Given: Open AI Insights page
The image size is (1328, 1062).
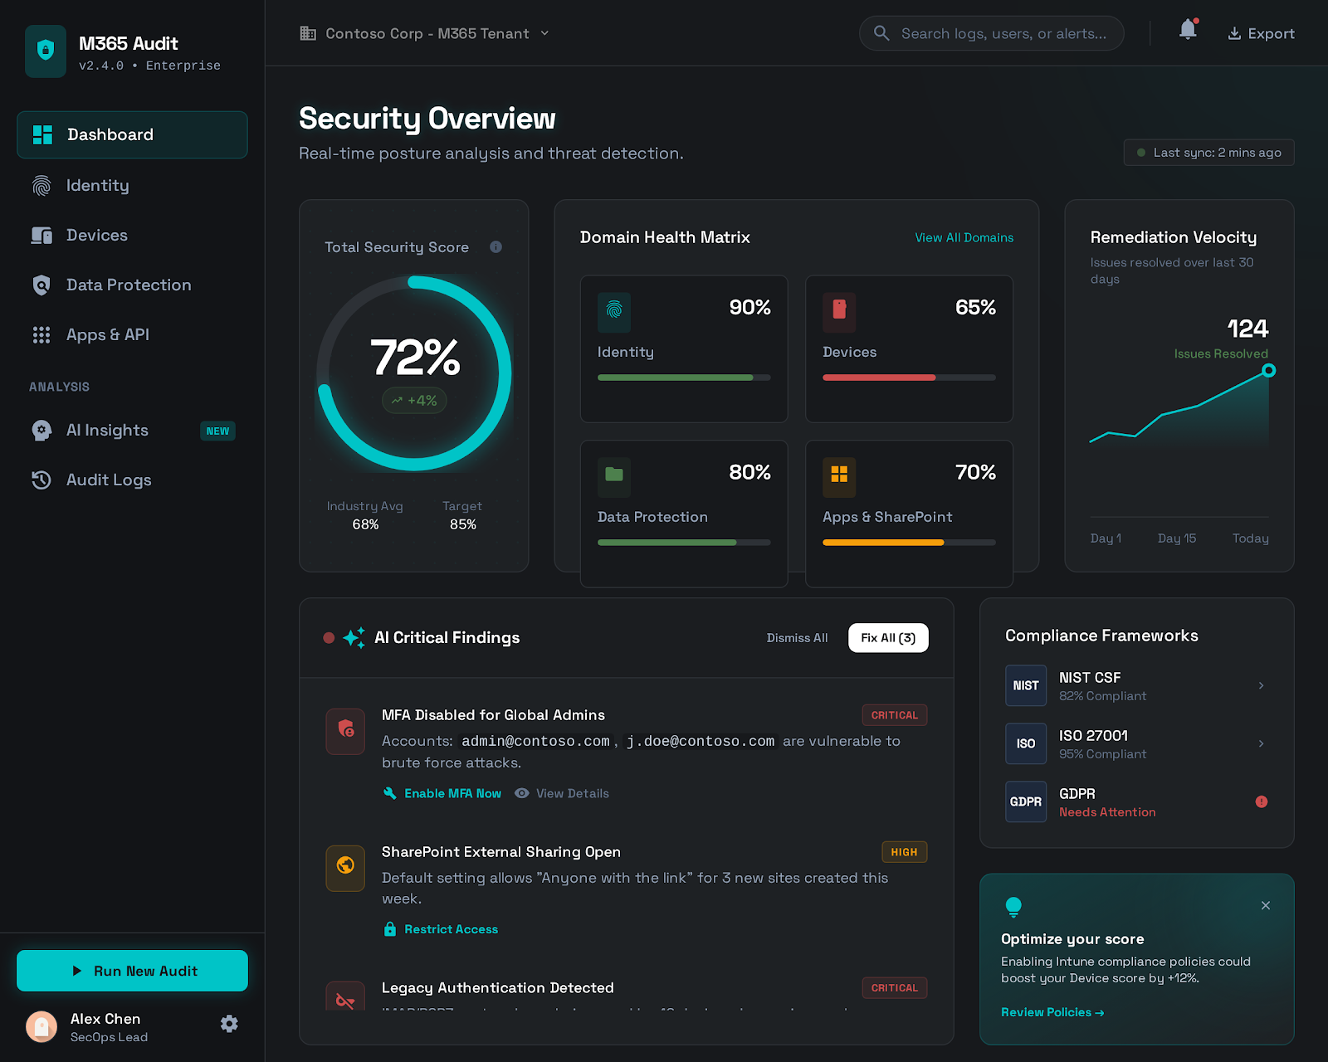Looking at the screenshot, I should point(132,430).
